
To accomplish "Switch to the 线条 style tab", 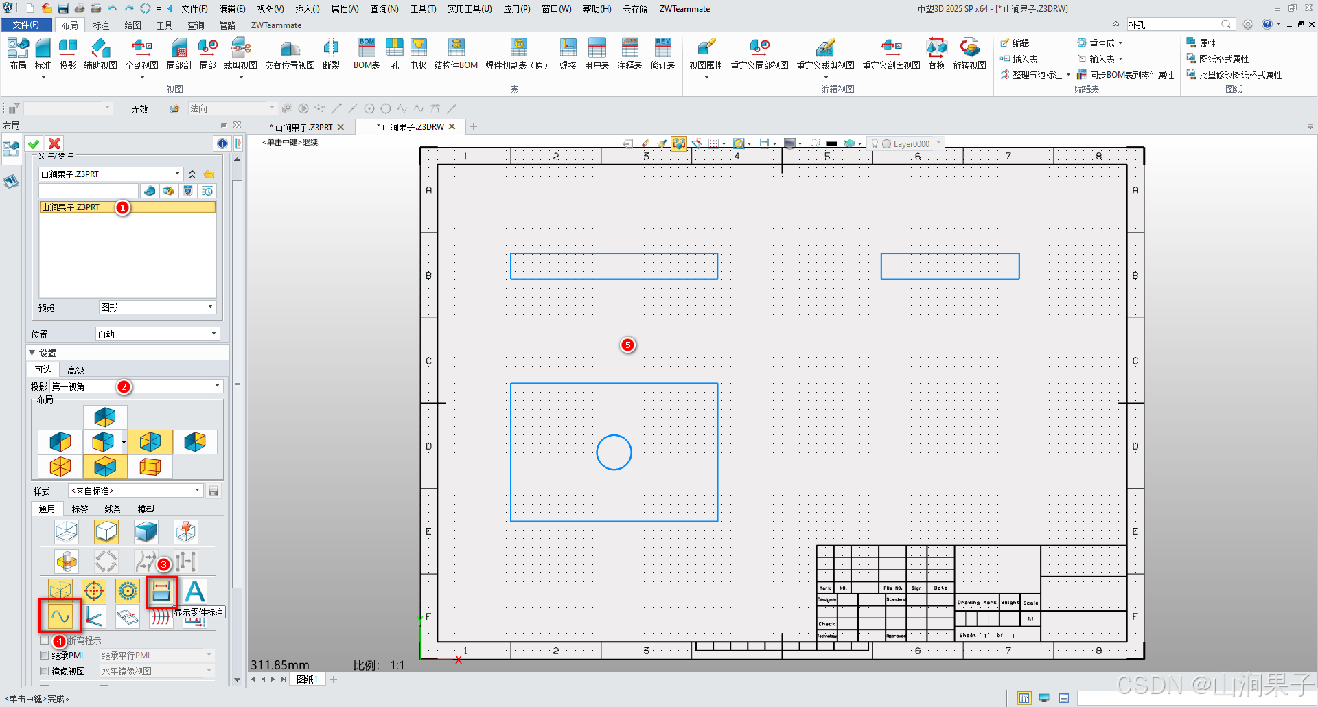I will point(113,509).
